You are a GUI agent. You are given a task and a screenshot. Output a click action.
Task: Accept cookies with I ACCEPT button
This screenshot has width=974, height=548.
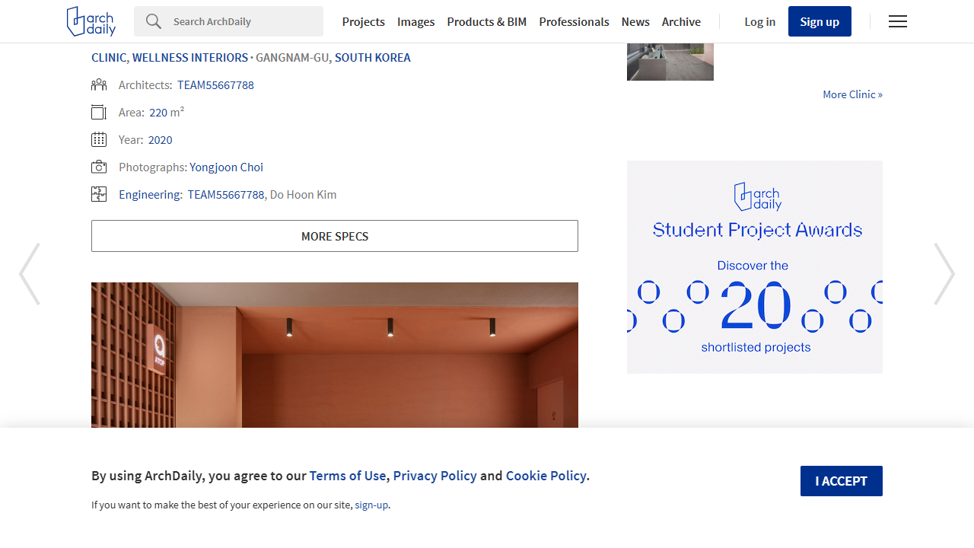[x=841, y=481]
